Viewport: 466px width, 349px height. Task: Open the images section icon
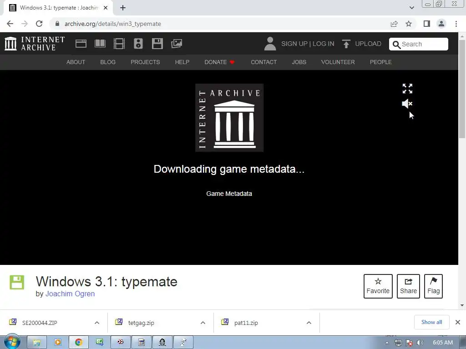[x=177, y=44]
